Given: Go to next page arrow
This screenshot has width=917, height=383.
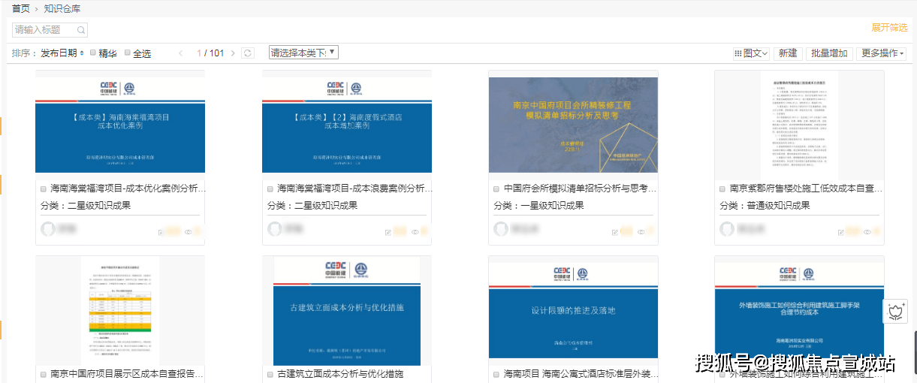Looking at the screenshot, I should 233,53.
